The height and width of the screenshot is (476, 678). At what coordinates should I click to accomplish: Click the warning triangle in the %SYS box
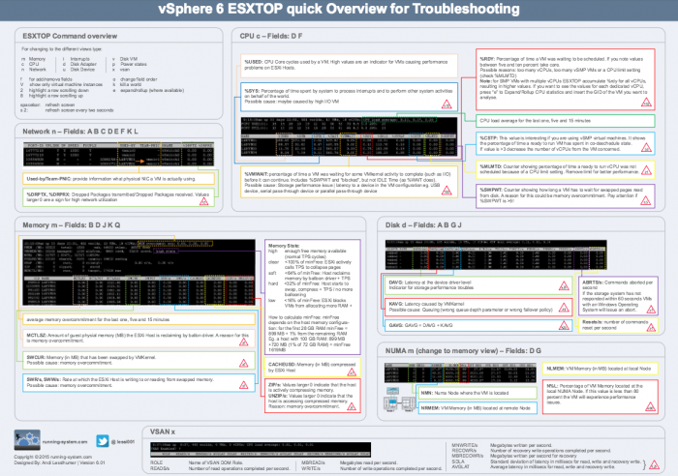[x=447, y=104]
